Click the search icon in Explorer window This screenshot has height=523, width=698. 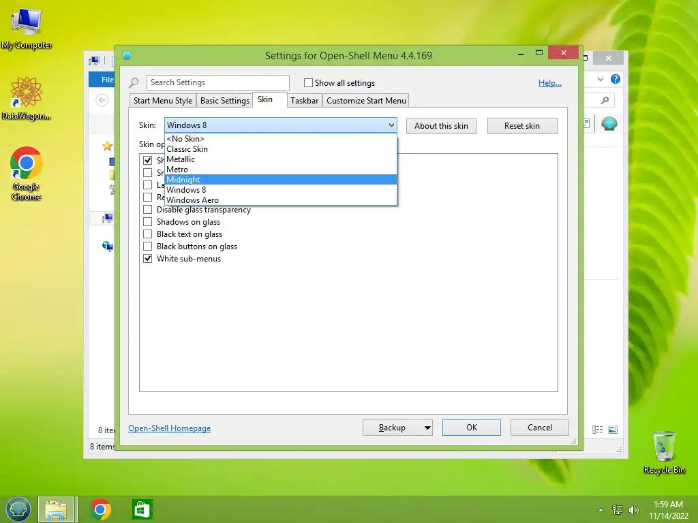pos(605,101)
